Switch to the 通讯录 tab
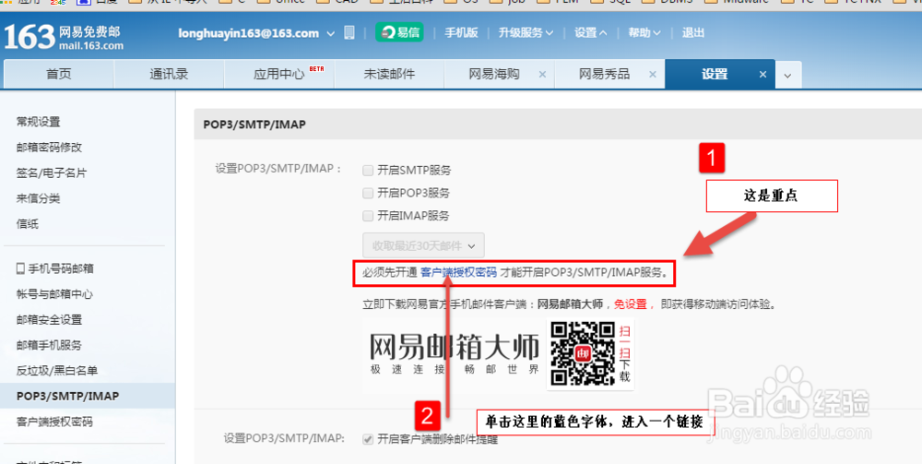 click(x=169, y=74)
